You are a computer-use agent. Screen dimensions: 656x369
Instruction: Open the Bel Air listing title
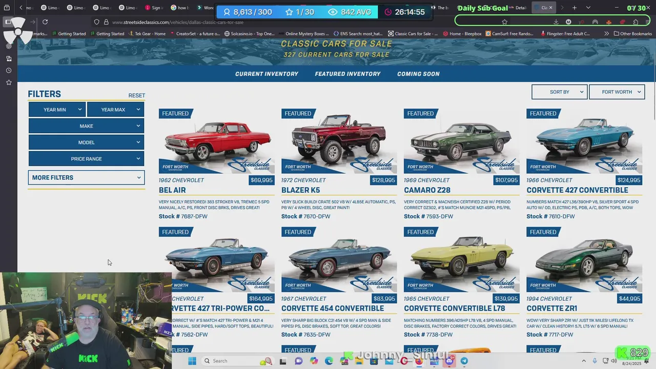[172, 190]
